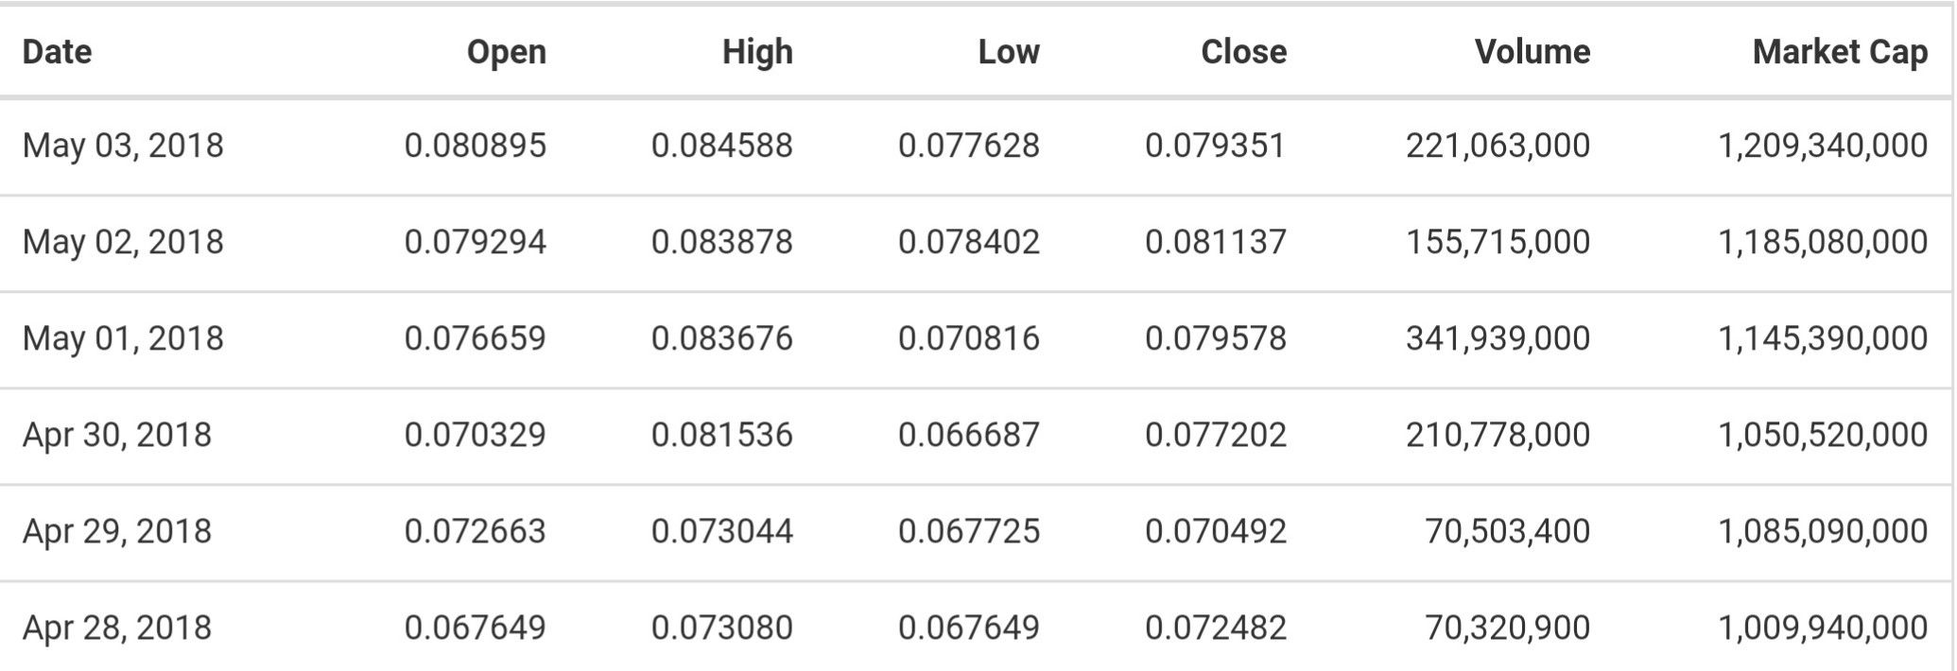Select the May 03, 2018 date cell
This screenshot has height=671, width=1957.
point(123,146)
